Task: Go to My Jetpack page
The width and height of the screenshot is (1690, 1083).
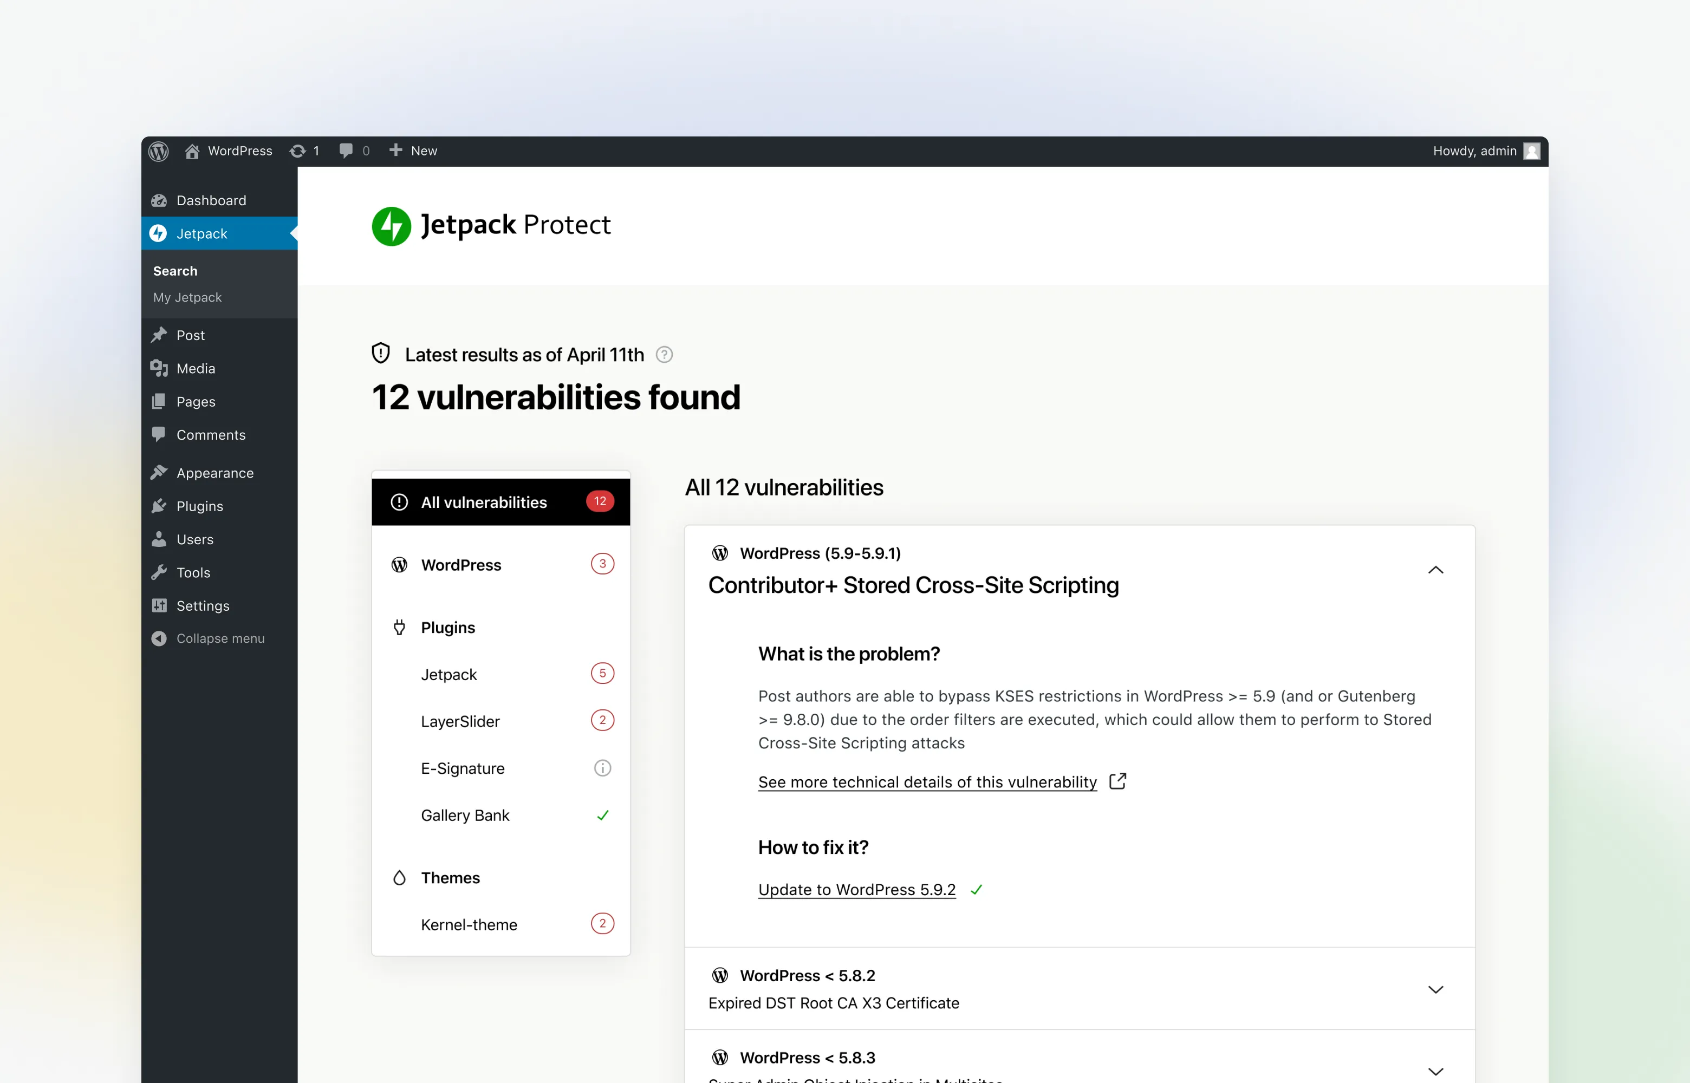Action: [186, 297]
